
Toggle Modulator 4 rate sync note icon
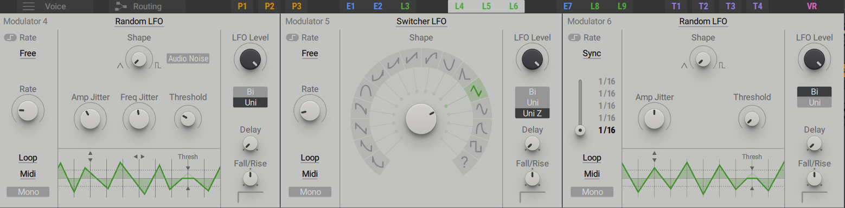10,38
